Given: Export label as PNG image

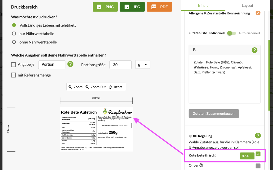Looking at the screenshot, I should coord(105,7).
